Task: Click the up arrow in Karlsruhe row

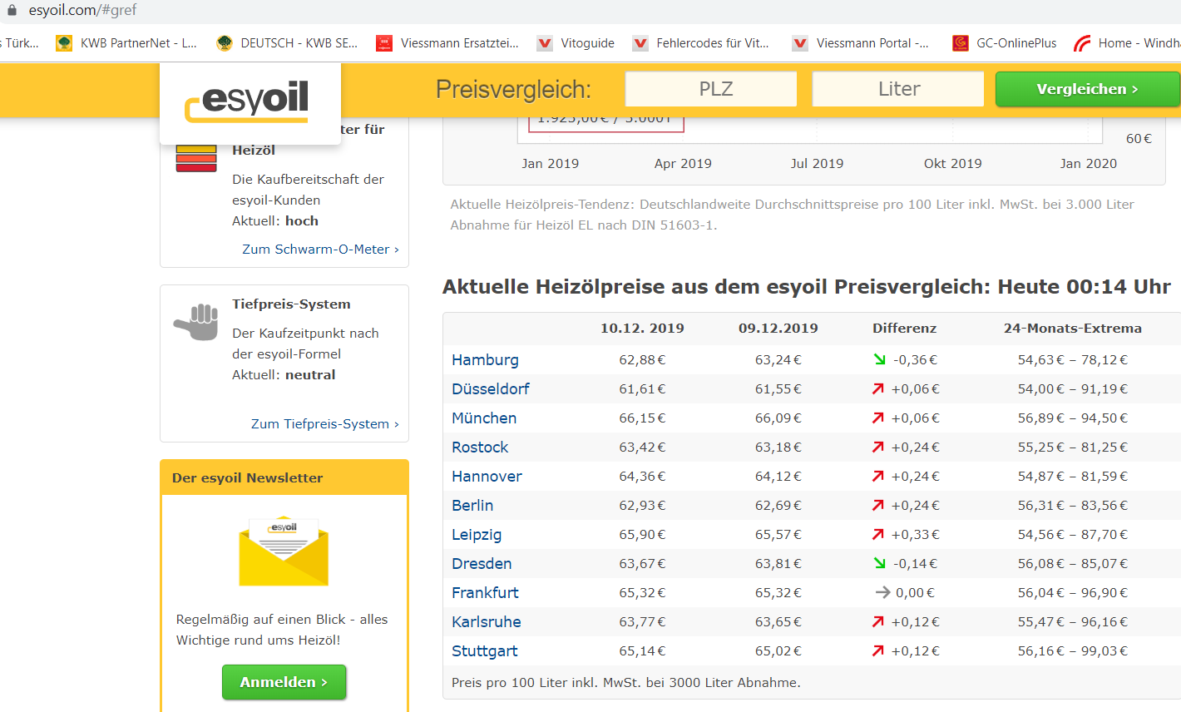Action: (x=878, y=621)
